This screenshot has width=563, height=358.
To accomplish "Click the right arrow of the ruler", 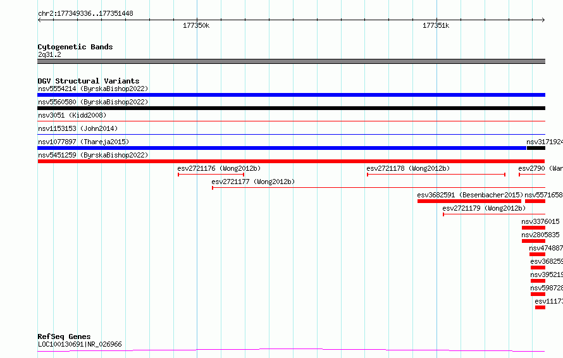I will coord(543,20).
